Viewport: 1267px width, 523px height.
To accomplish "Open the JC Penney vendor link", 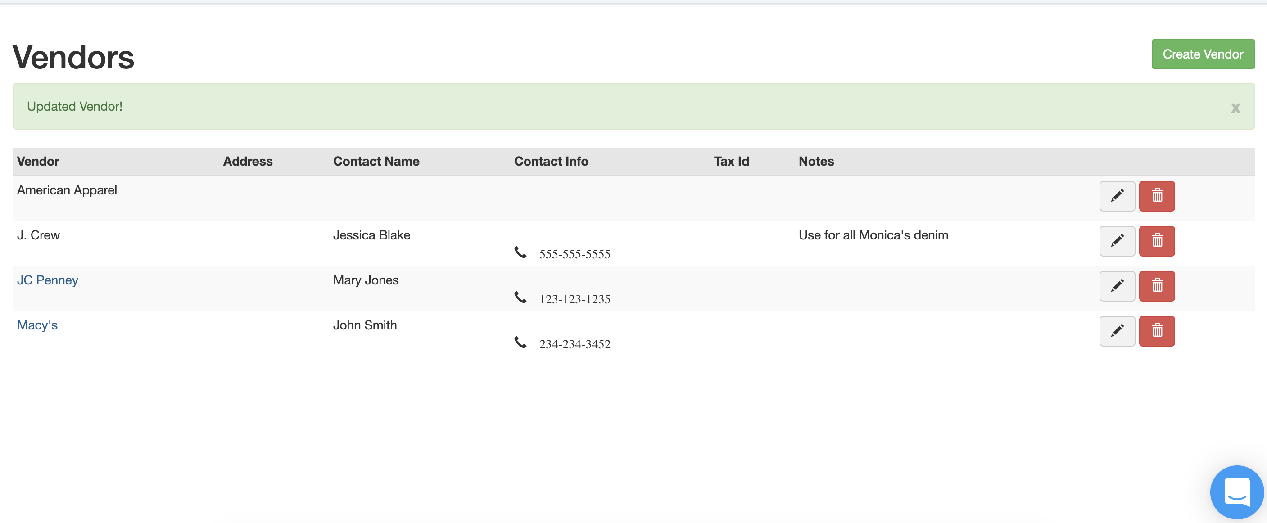I will click(48, 280).
